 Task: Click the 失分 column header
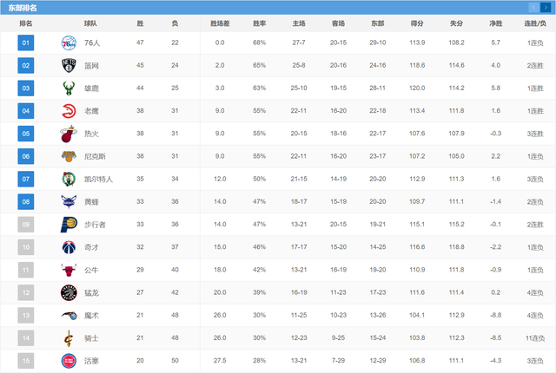[456, 23]
